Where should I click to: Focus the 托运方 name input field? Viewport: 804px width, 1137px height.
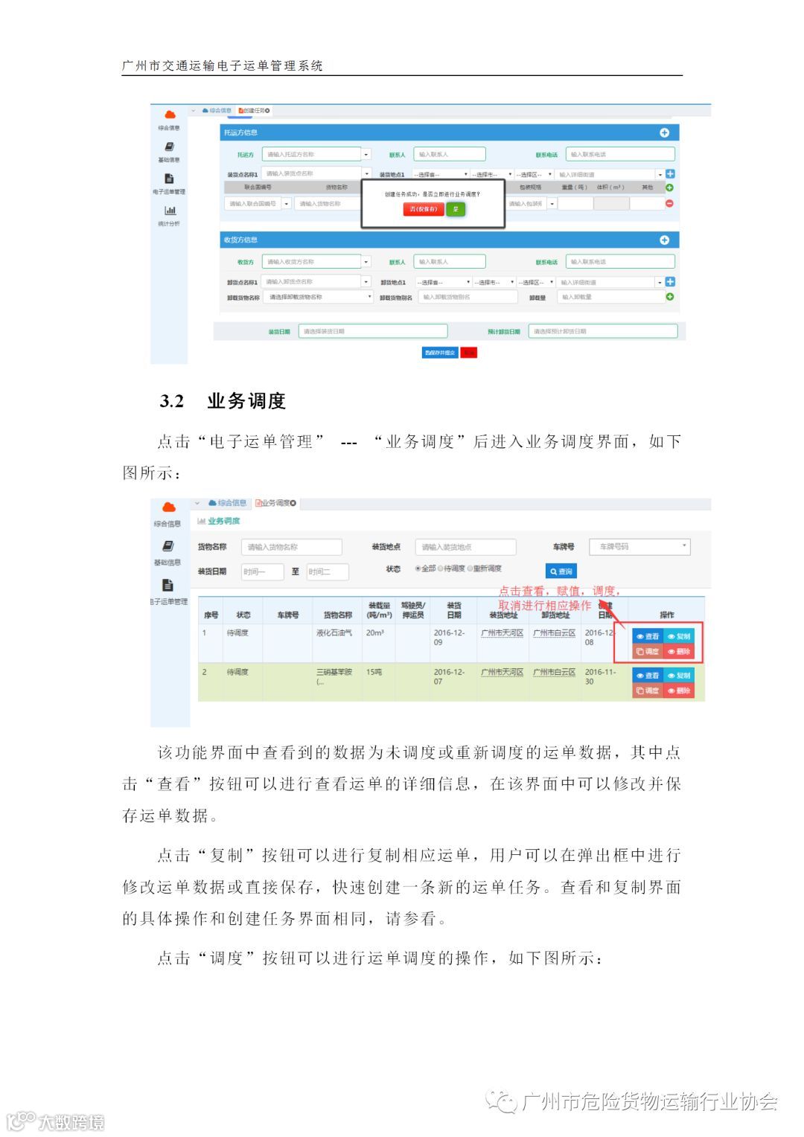312,155
